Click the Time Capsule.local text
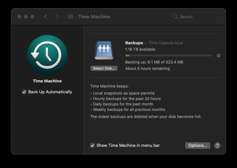 (x=166, y=43)
